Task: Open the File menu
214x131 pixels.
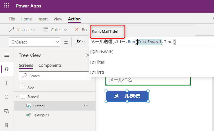Action: [x=12, y=19]
